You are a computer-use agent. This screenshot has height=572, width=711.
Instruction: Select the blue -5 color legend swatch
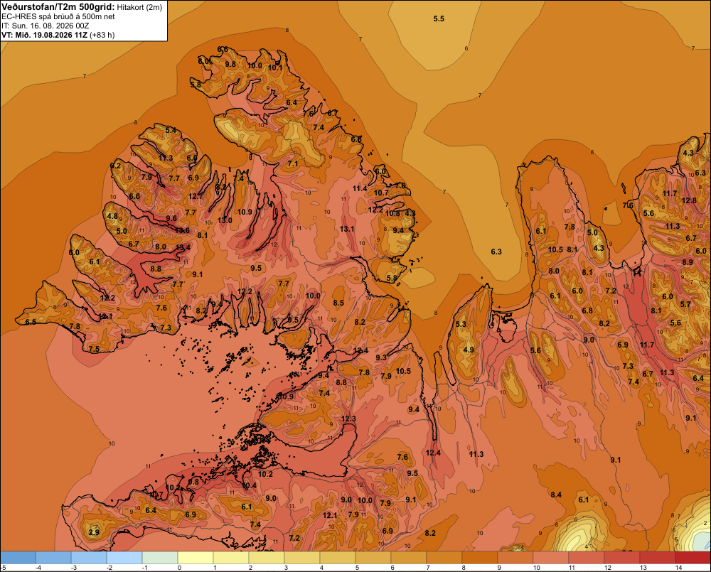[18, 558]
